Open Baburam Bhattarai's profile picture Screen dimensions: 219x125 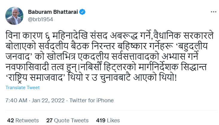[14, 16]
